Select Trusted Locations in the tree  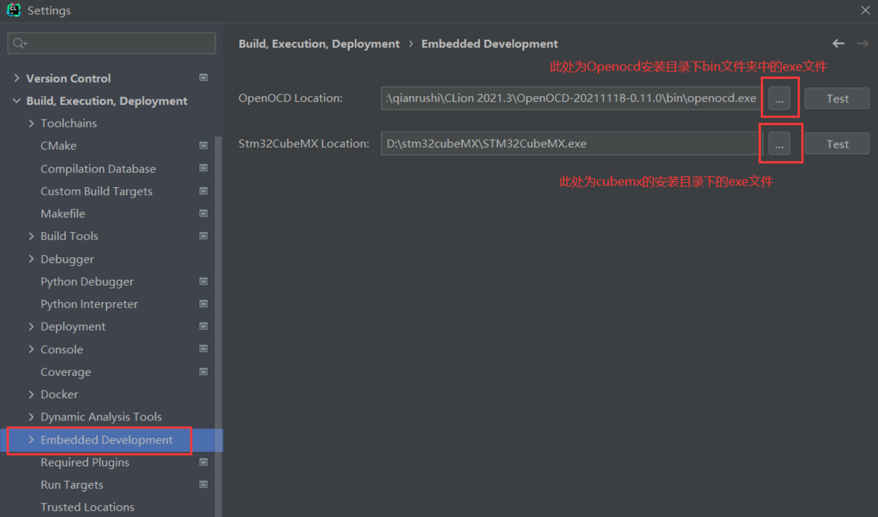[87, 507]
